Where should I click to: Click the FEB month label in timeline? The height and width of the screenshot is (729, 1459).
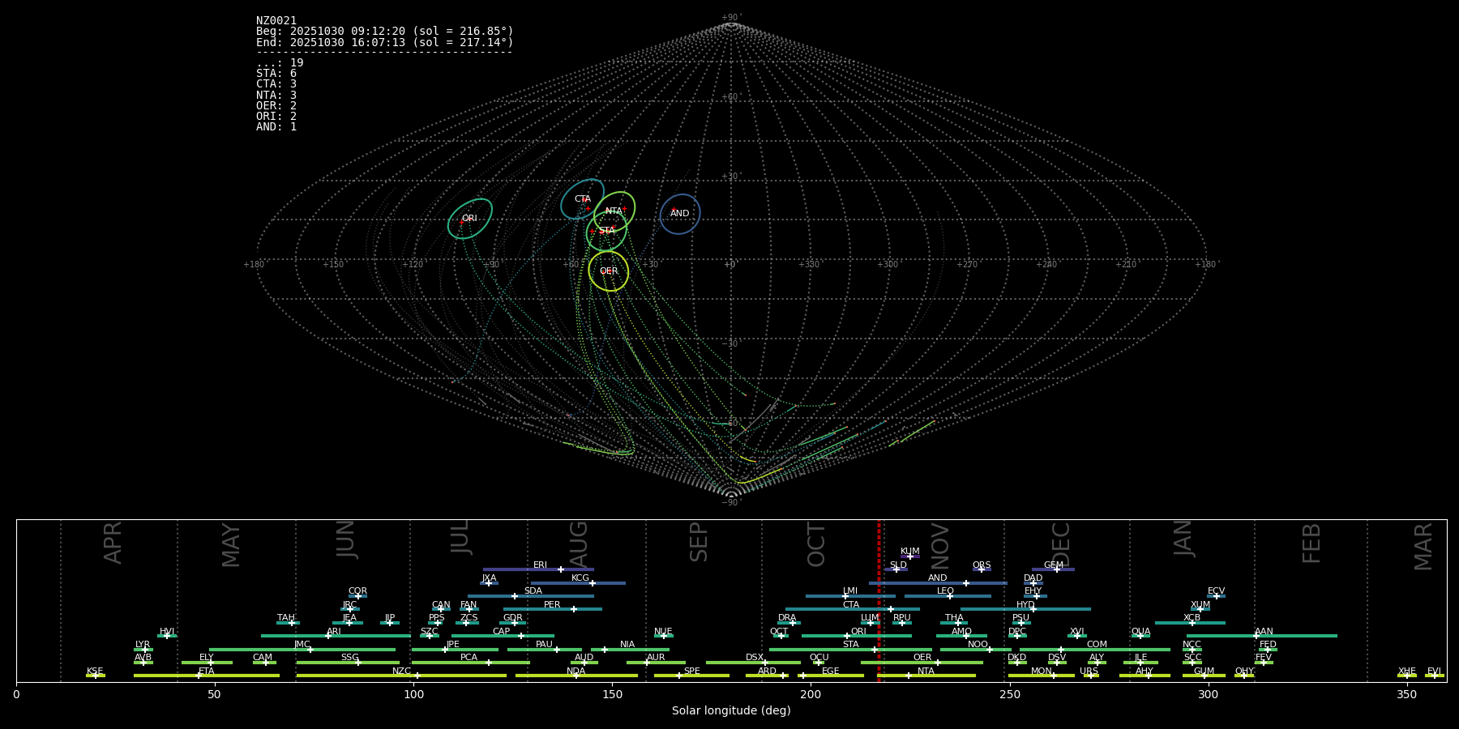point(1311,543)
